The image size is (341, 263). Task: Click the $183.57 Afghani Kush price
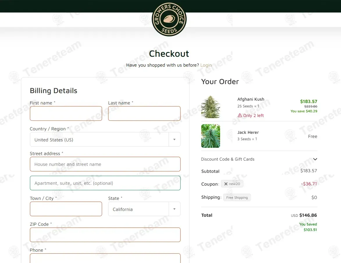point(309,102)
